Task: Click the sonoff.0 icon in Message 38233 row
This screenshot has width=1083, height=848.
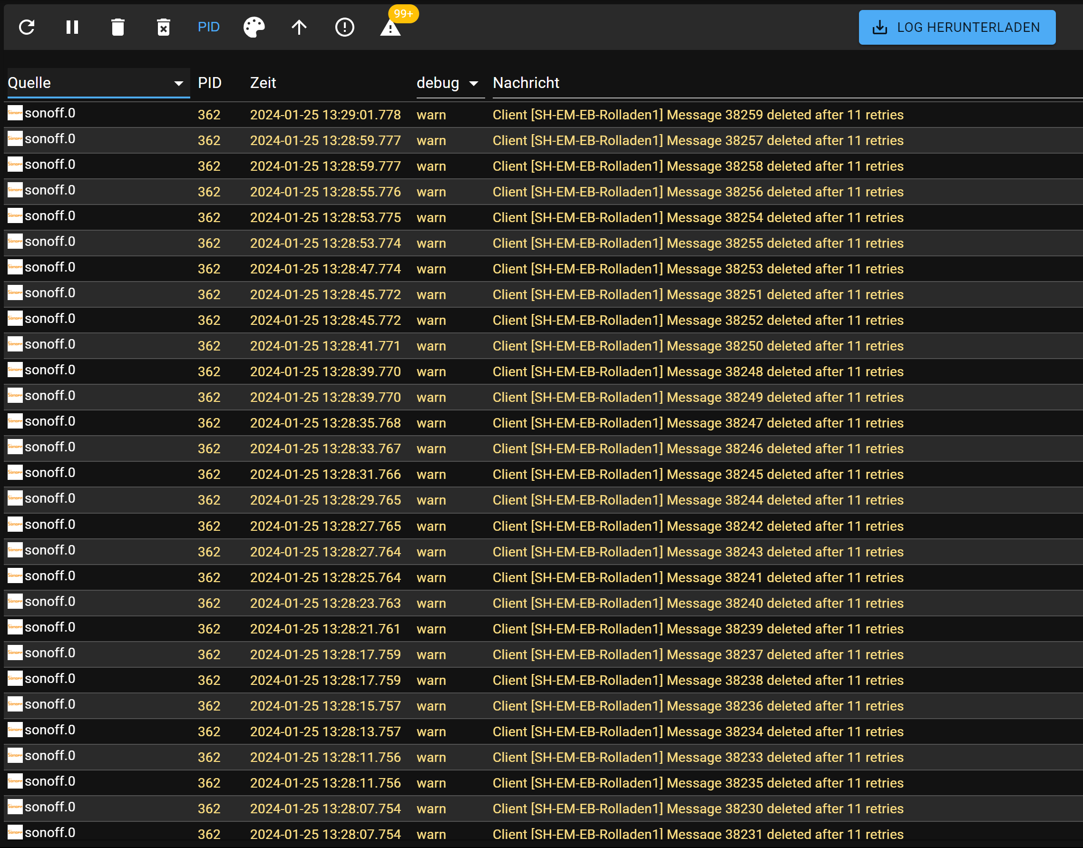Action: click(15, 756)
